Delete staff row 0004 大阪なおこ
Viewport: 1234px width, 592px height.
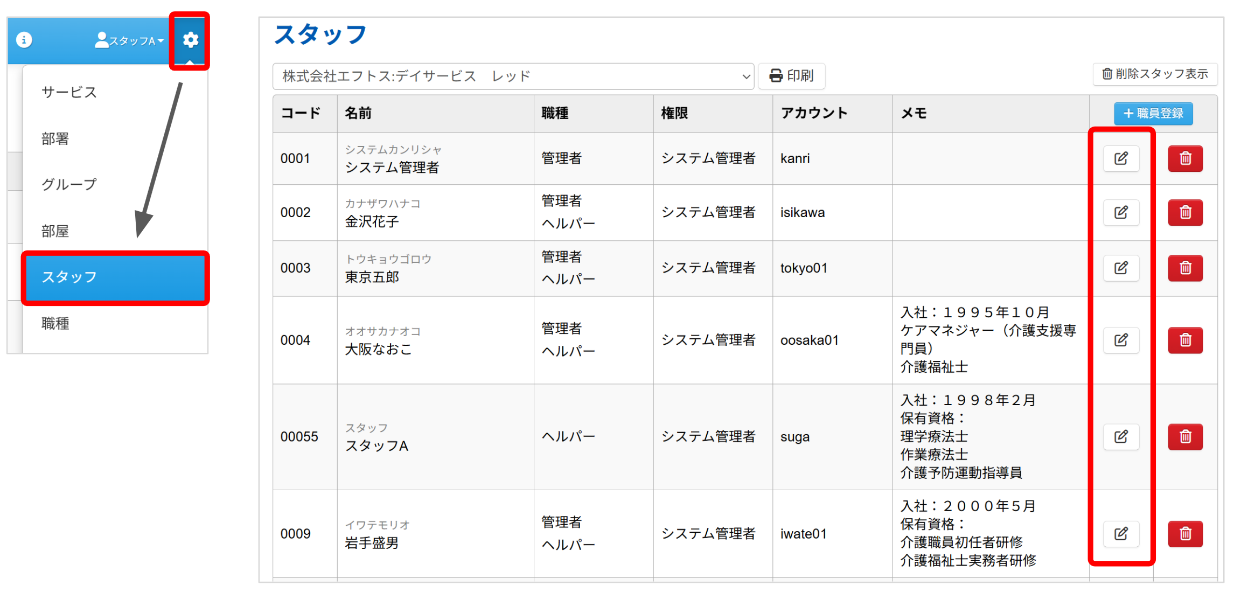[1185, 340]
